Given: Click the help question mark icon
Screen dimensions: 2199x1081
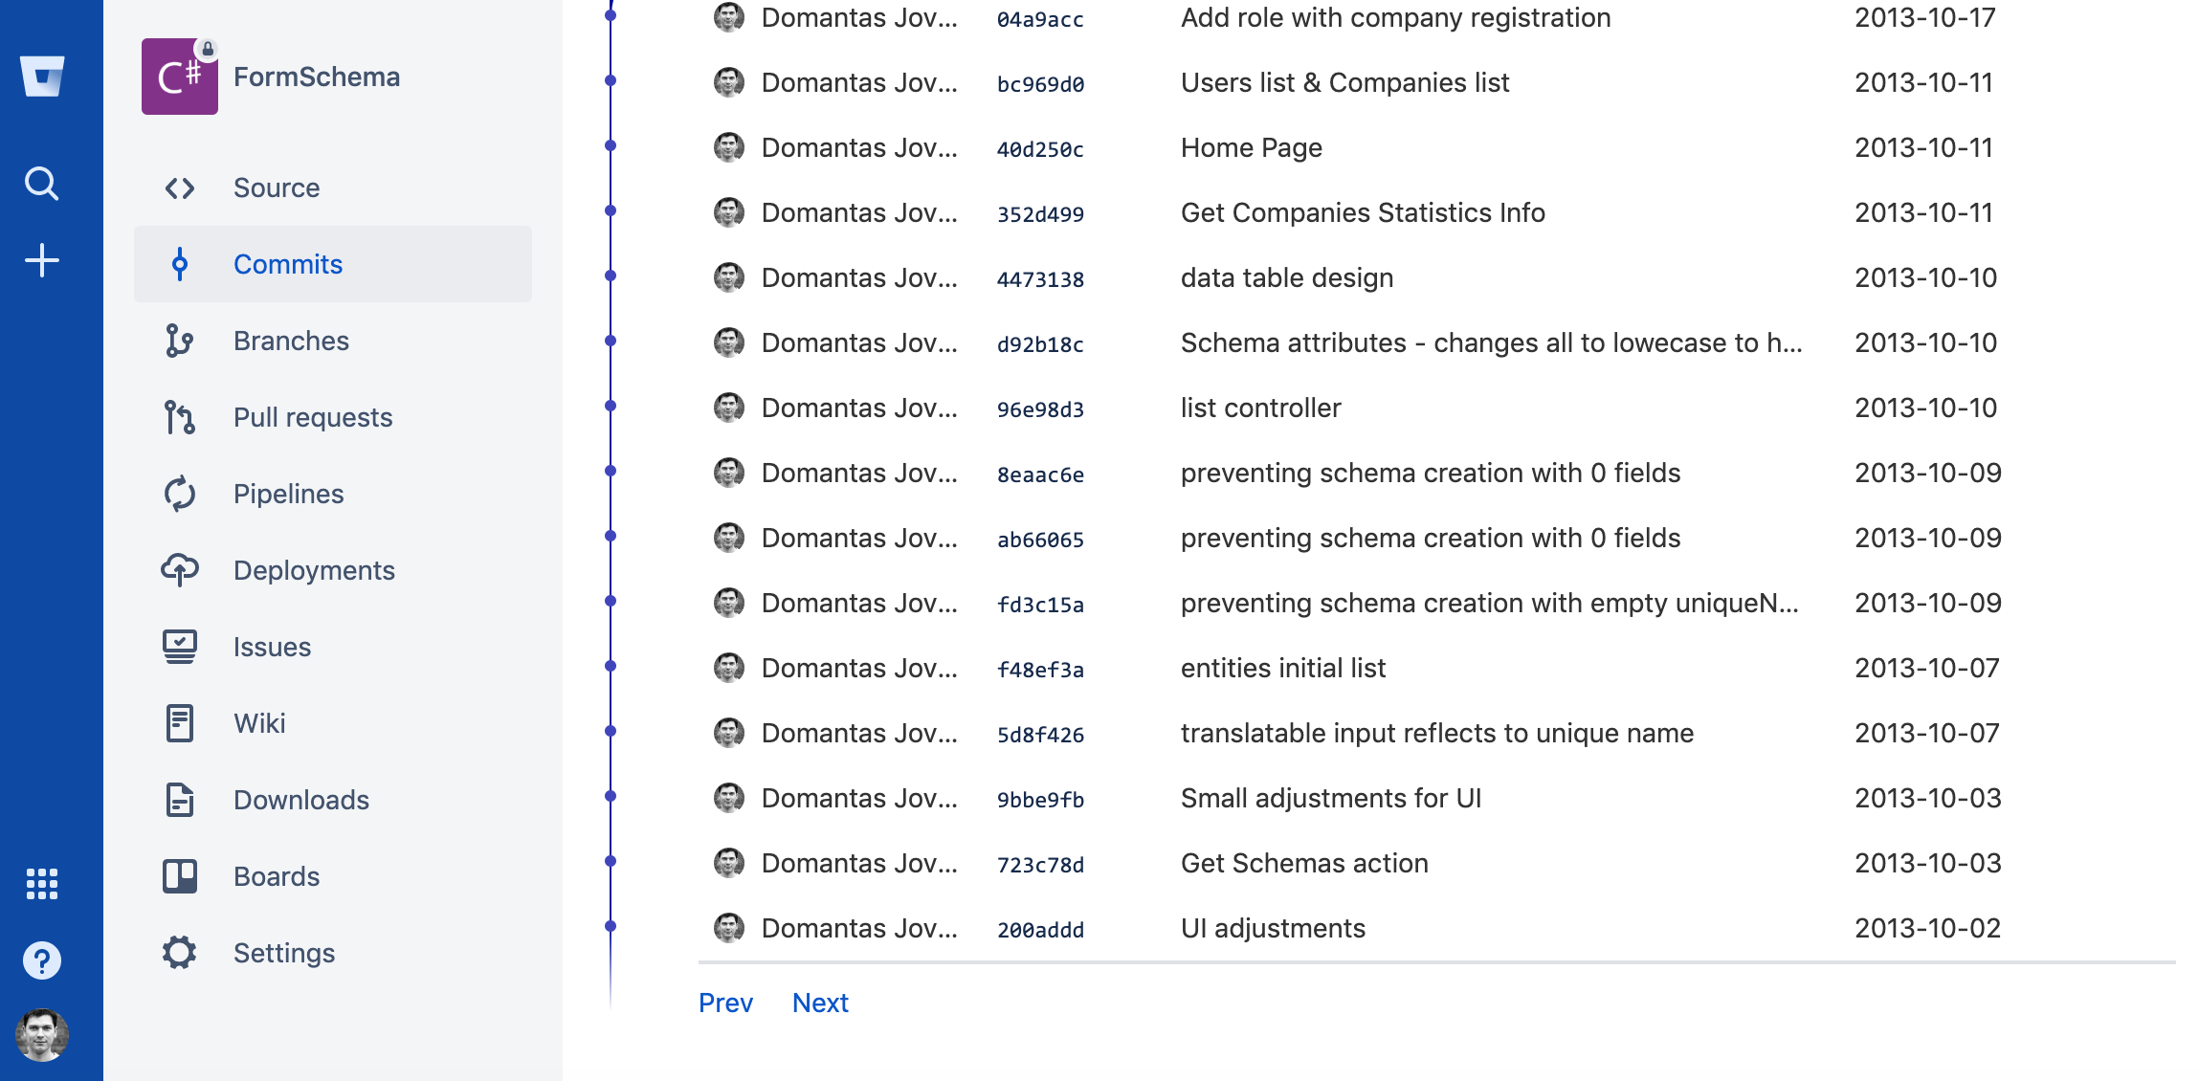Looking at the screenshot, I should [x=42, y=960].
